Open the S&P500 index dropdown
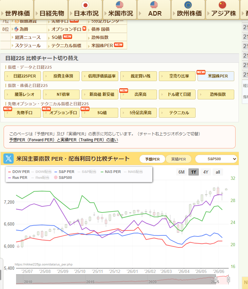Viewport: 248px width, 289px height. 216,159
